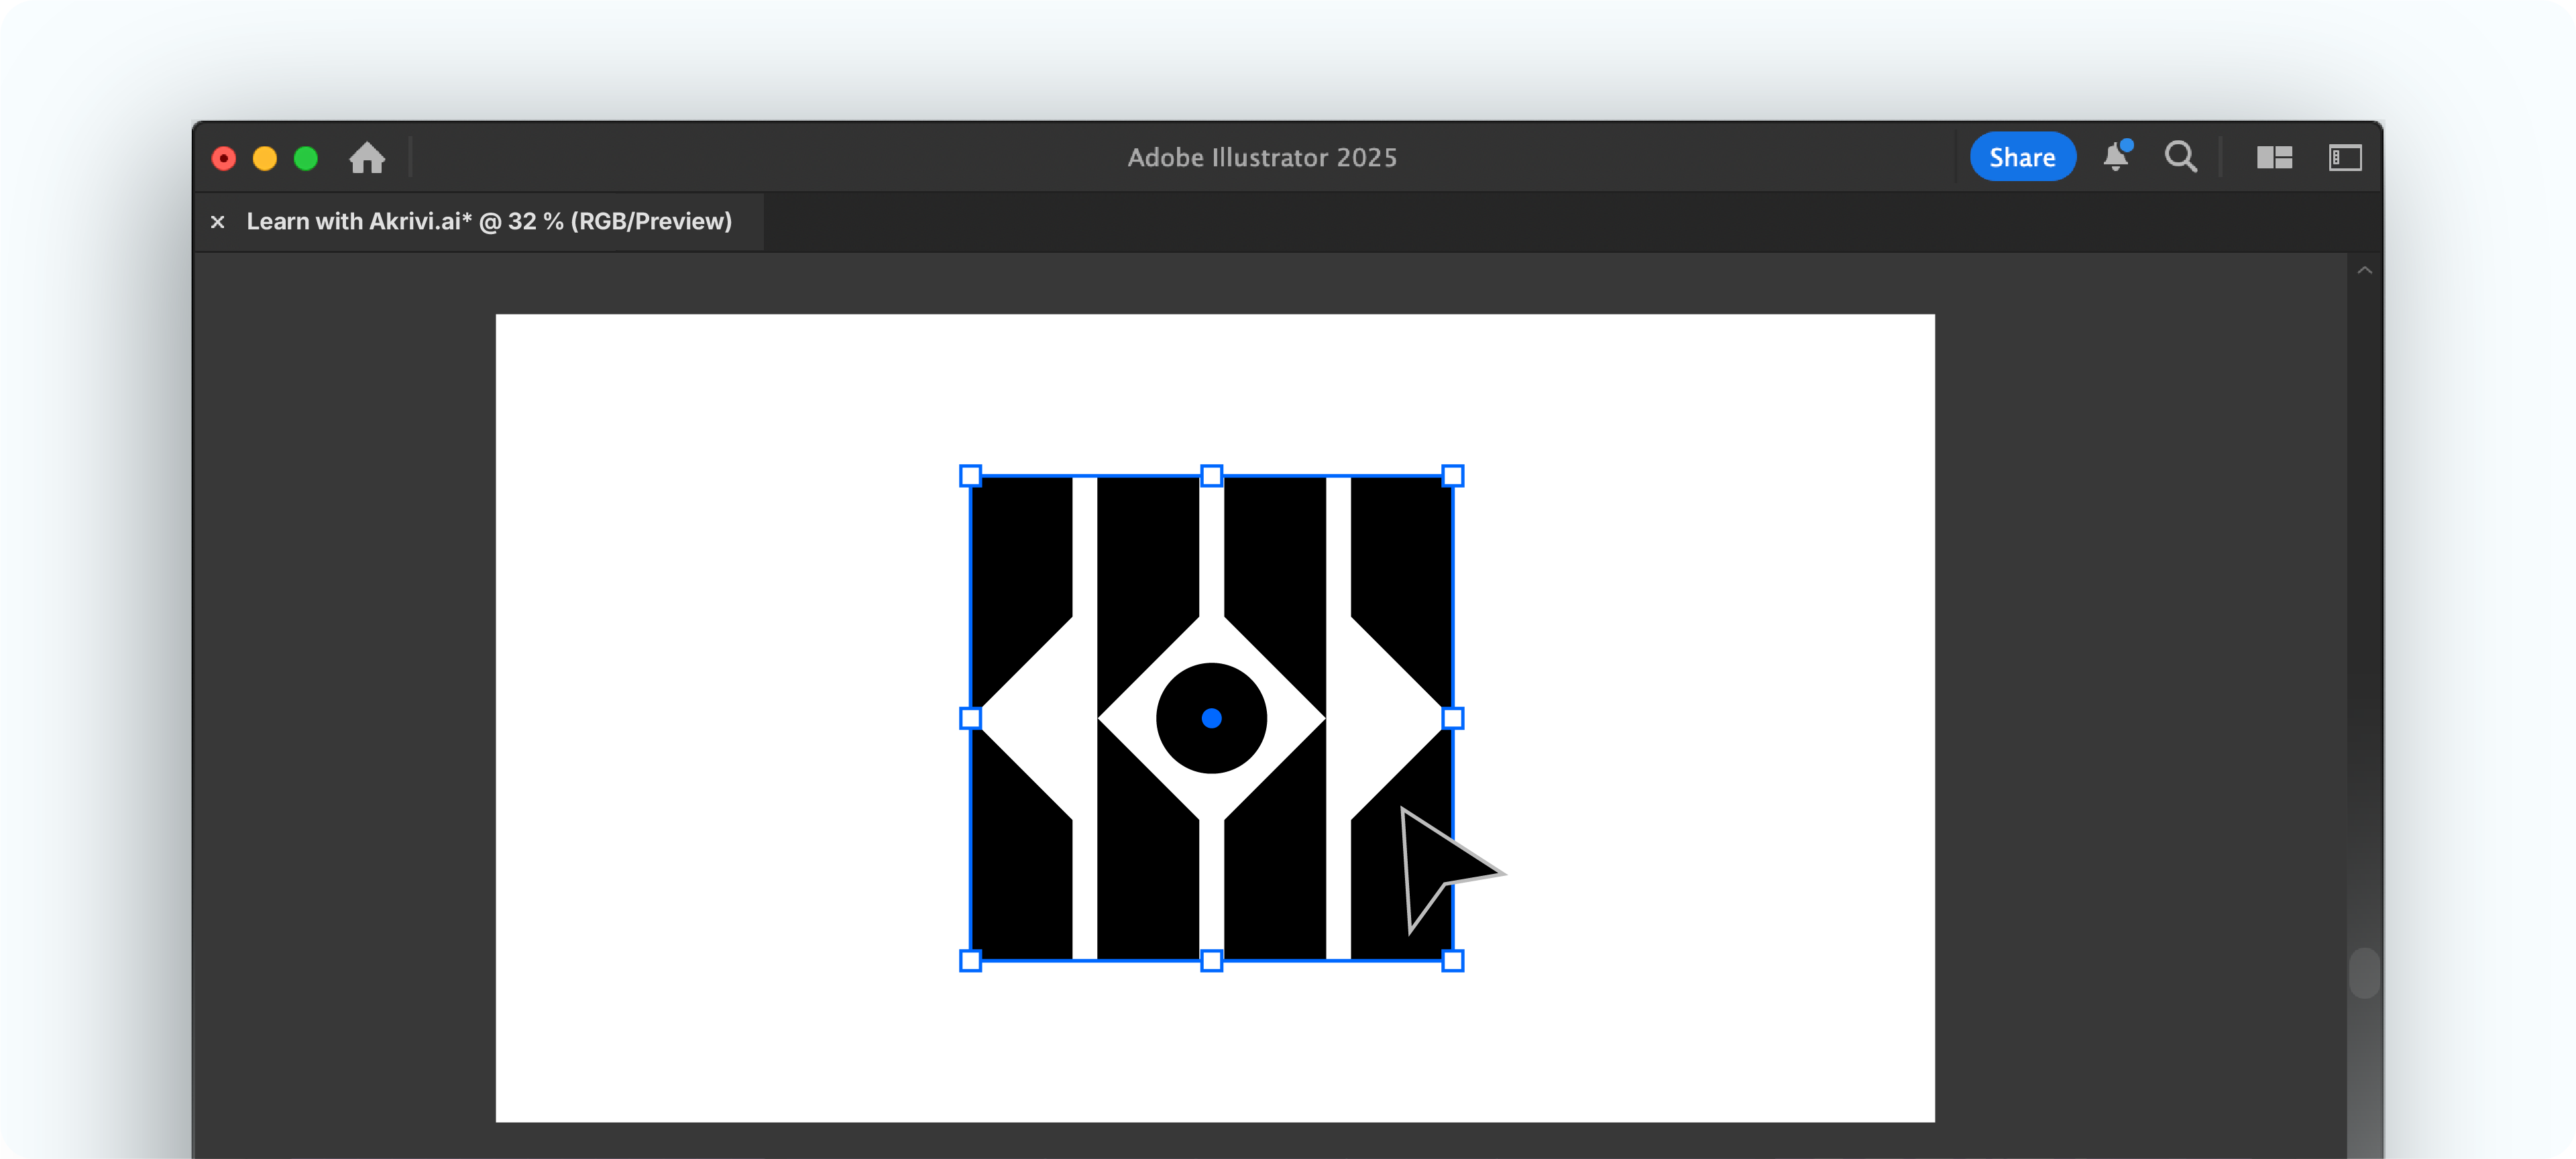Close the Learn with Akrivi.ai document tab

click(218, 222)
